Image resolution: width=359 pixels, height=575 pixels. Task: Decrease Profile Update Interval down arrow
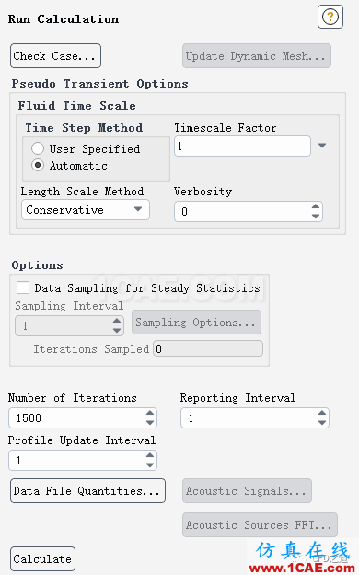coord(149,464)
